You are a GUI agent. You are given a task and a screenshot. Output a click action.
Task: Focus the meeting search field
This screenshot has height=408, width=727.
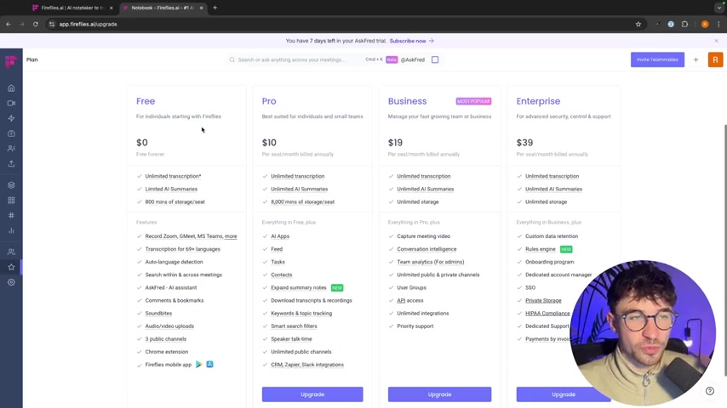(295, 59)
